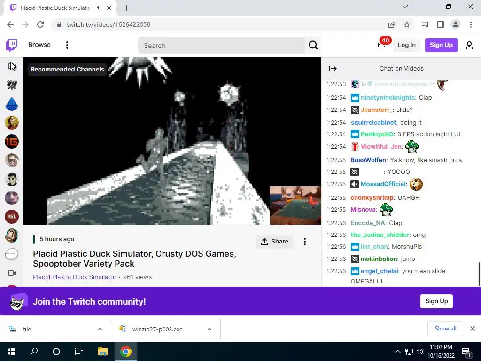Bookmark this page with the star
This screenshot has height=361, width=481.
(406, 24)
